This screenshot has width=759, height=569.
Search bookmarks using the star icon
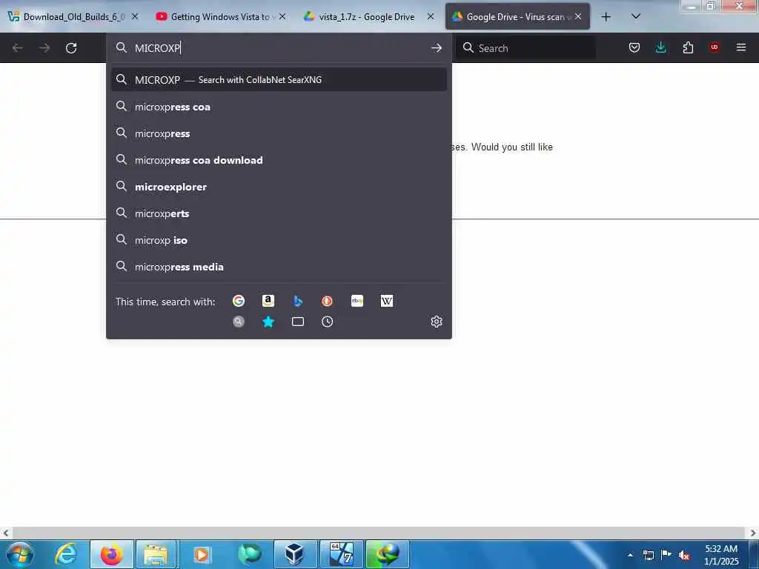click(268, 322)
